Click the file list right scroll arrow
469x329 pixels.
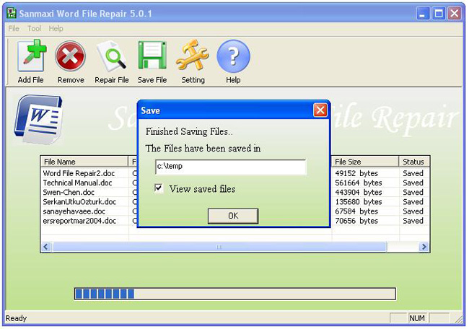(424, 247)
